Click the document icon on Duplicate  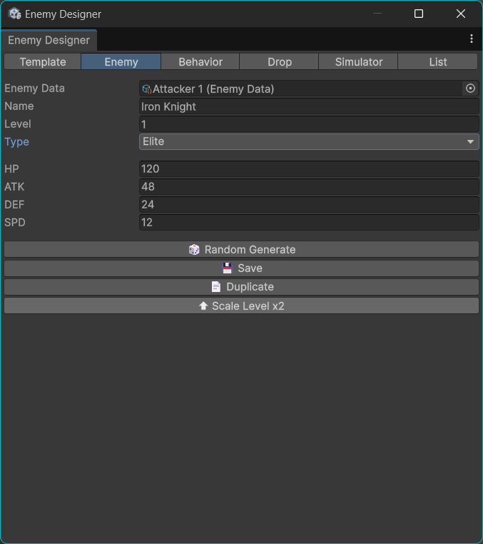pyautogui.click(x=216, y=287)
